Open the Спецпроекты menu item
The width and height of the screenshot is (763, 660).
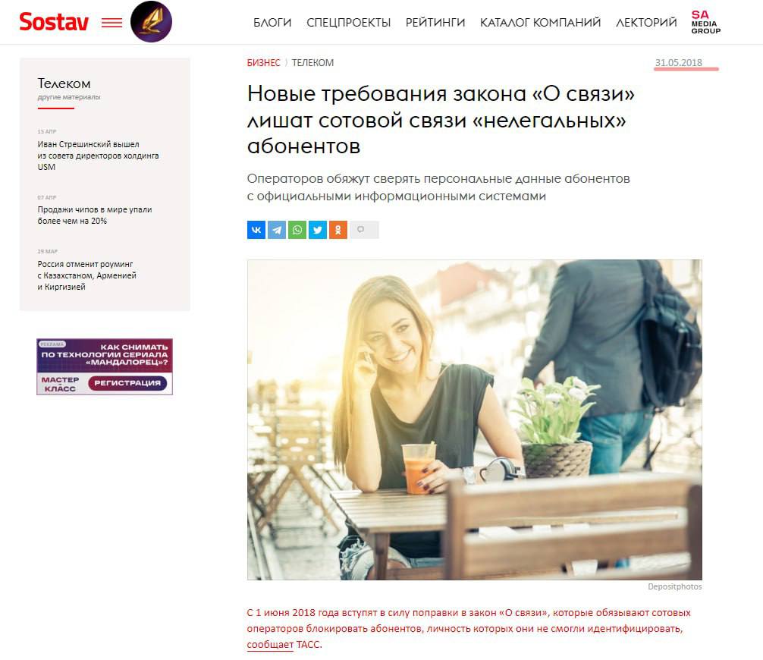[x=348, y=23]
